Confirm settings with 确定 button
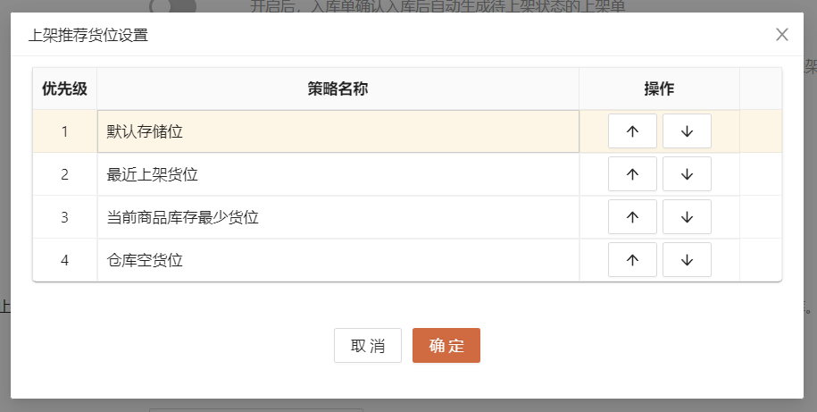This screenshot has width=817, height=412. click(x=446, y=346)
